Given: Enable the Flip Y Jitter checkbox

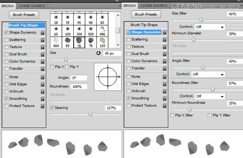Looking at the screenshot, I should click(209, 115).
